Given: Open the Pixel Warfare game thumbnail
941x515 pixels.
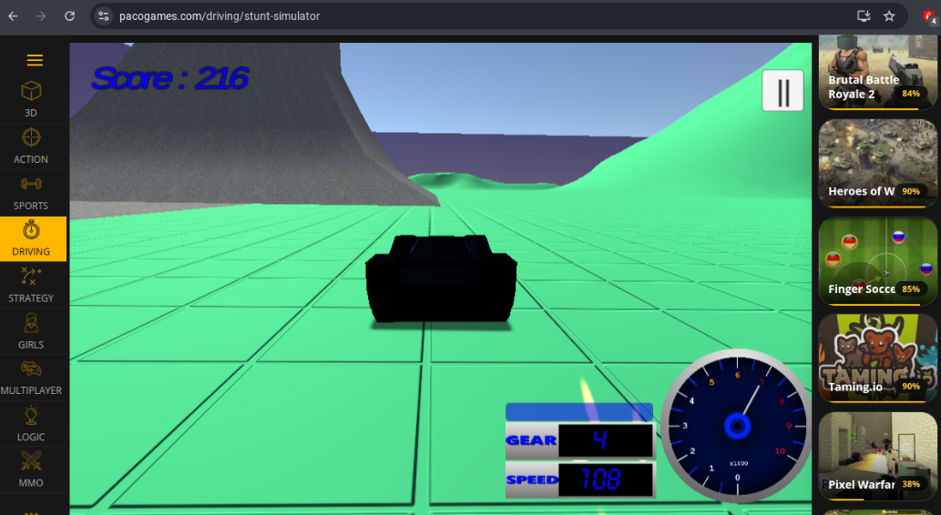Looking at the screenshot, I should point(877,455).
